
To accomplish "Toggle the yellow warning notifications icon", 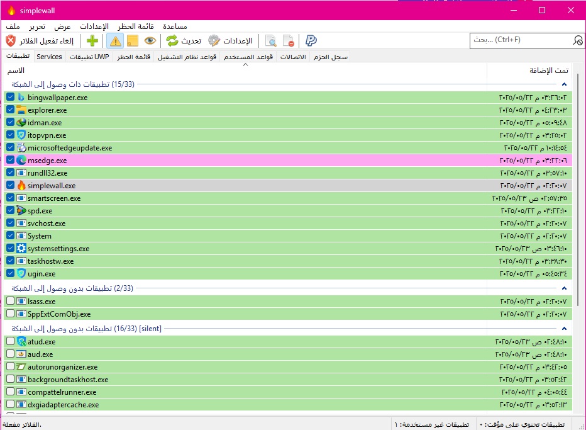I will (x=115, y=40).
